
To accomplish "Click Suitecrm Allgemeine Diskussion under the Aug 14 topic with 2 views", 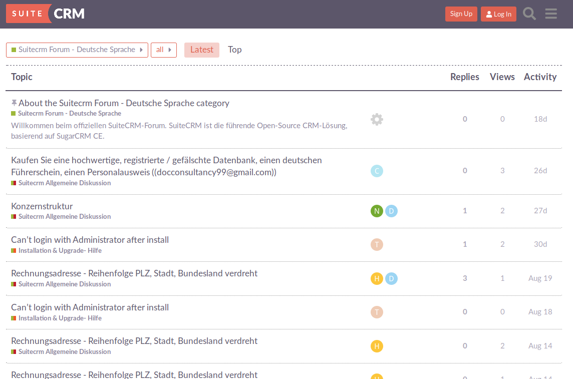I will 61,351.
